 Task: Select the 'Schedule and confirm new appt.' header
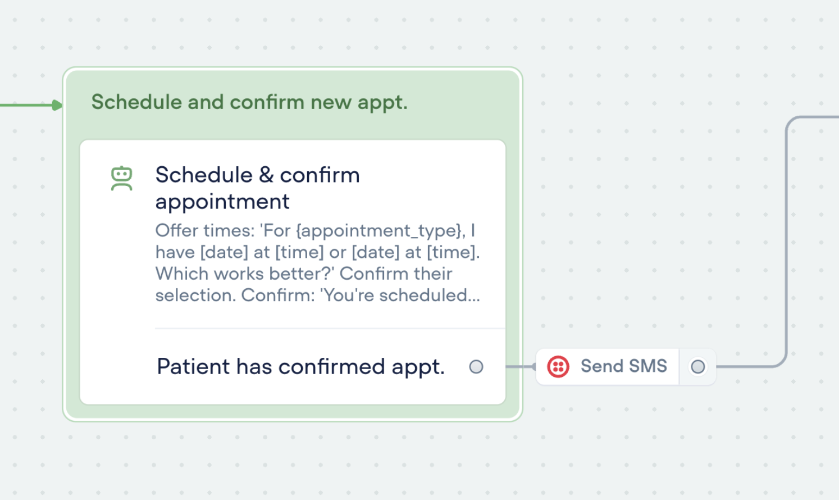(249, 102)
